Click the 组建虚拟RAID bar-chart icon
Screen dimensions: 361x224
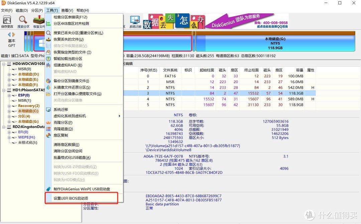[x=48, y=65]
